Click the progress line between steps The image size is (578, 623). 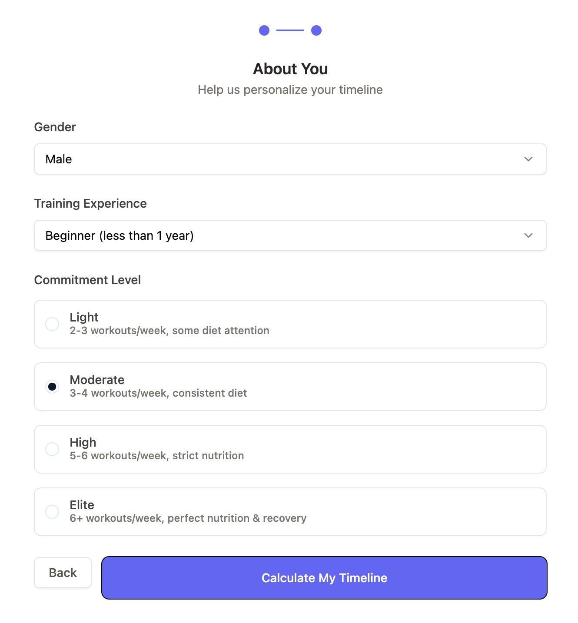(x=290, y=30)
